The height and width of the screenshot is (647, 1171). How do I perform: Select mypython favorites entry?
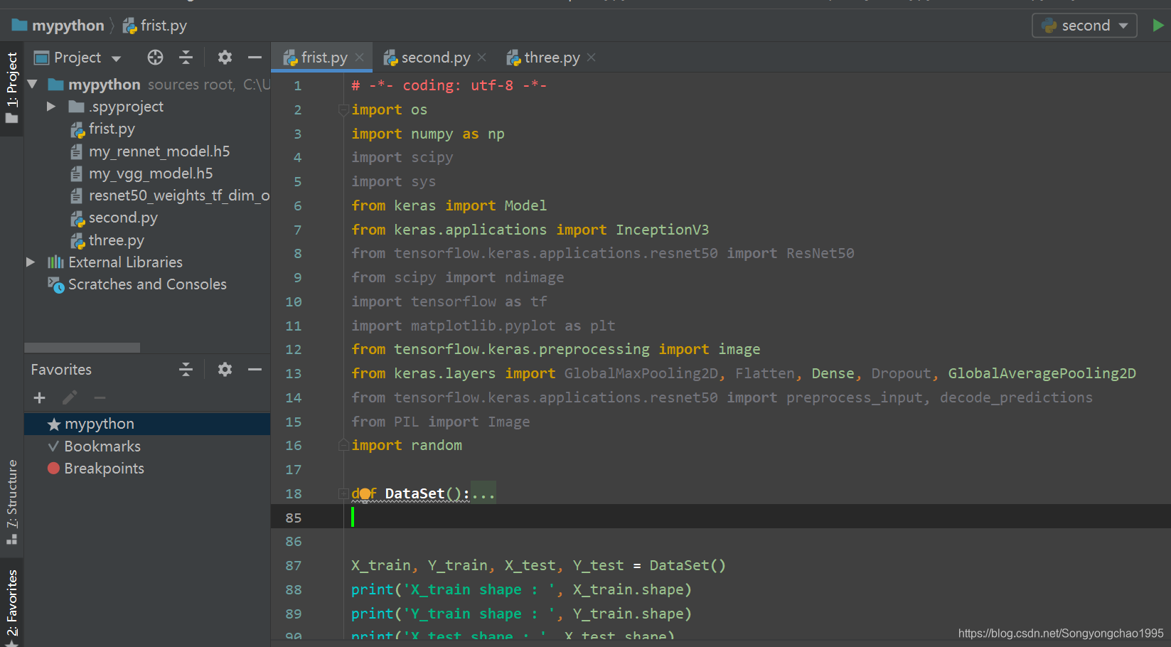coord(147,424)
